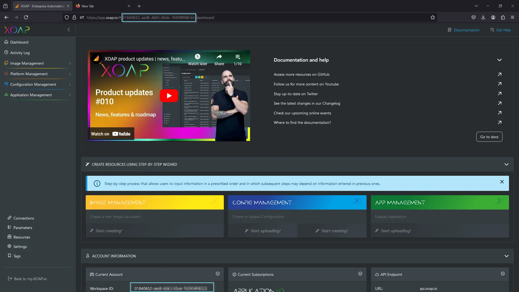This screenshot has height=292, width=519.
Task: Open a new browser tab
Action: coord(139,6)
